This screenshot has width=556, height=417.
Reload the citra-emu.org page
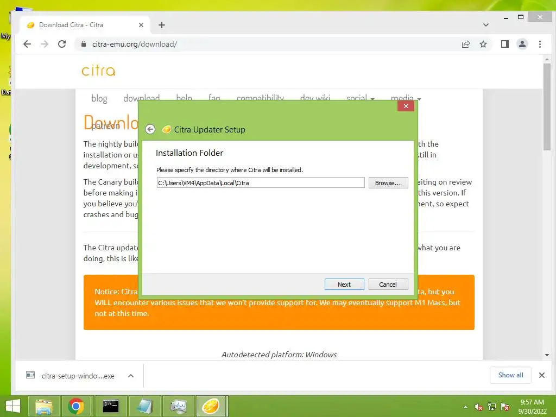coord(62,44)
